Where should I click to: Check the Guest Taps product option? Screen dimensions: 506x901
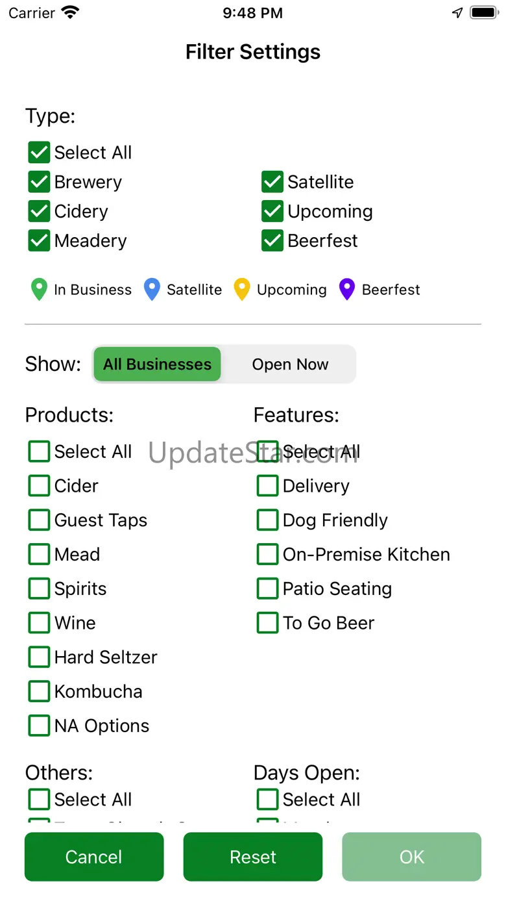pos(40,520)
